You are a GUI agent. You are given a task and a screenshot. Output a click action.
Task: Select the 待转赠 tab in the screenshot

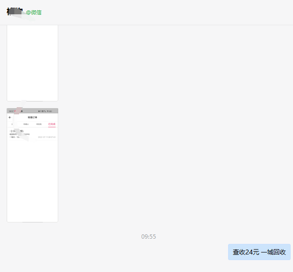pyautogui.click(x=39, y=124)
